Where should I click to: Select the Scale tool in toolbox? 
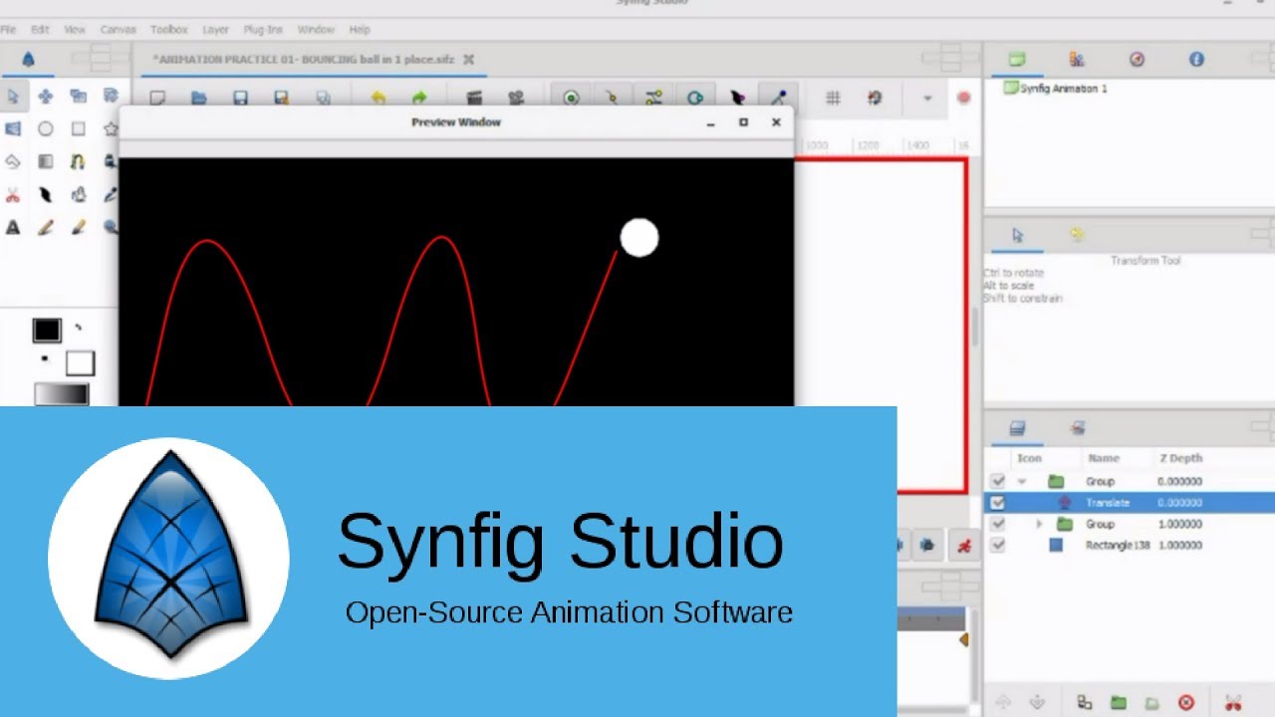79,97
